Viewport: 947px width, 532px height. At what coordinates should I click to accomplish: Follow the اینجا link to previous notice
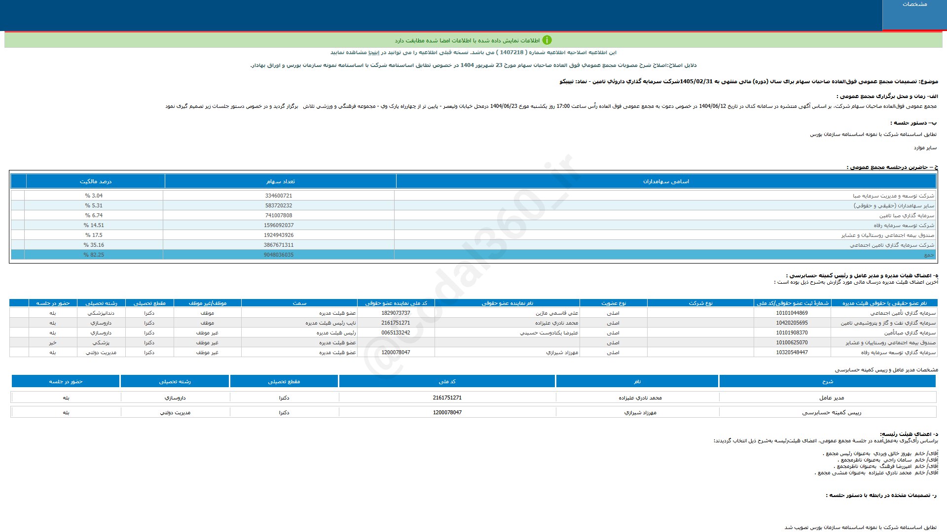coord(374,53)
